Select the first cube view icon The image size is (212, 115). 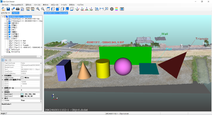pos(48,9)
